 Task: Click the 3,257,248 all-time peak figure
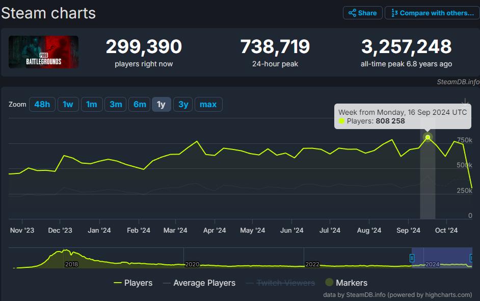[407, 46]
